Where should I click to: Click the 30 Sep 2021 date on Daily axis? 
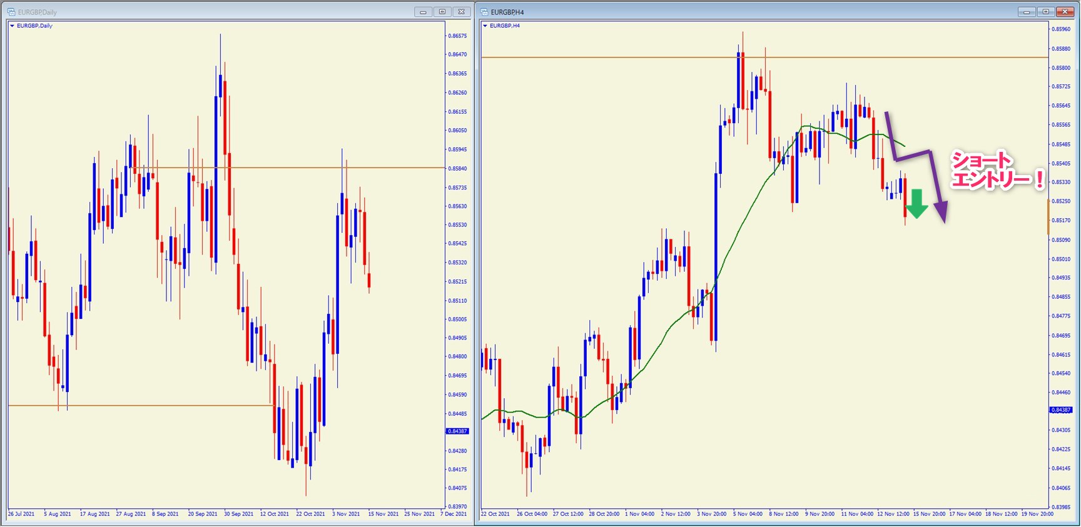tap(239, 514)
